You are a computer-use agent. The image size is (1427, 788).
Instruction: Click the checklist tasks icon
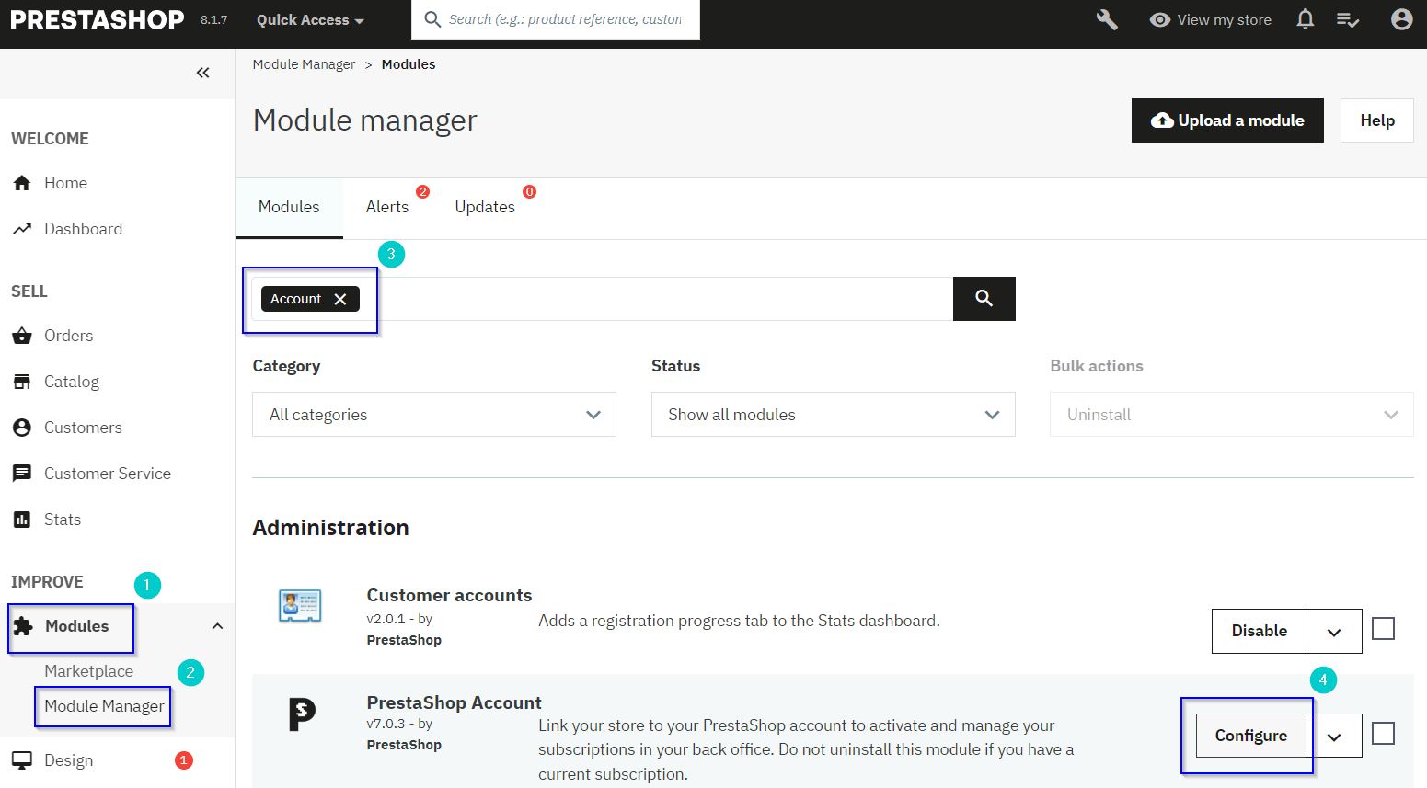[1348, 19]
